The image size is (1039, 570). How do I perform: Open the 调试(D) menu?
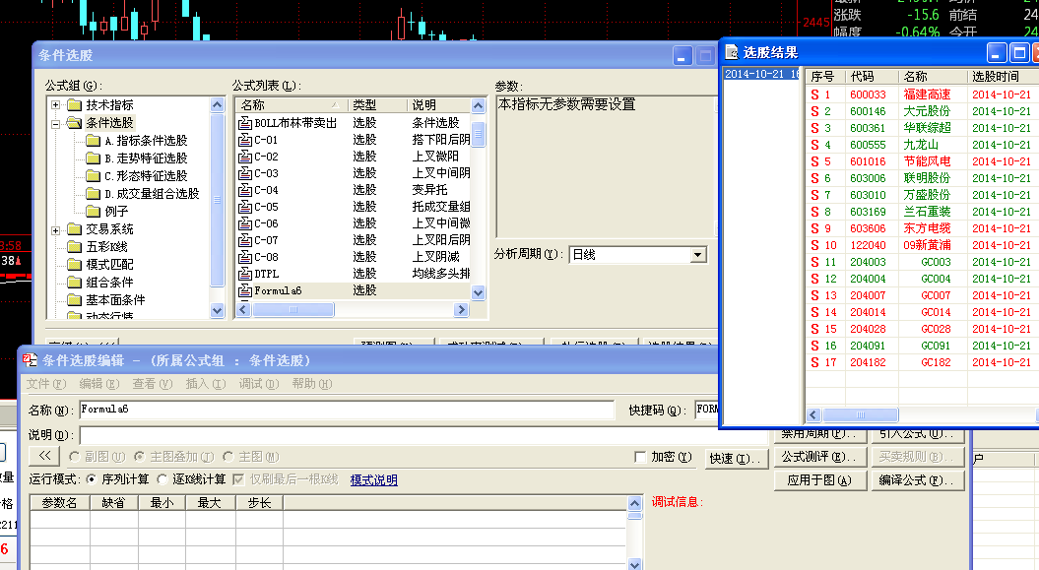click(258, 384)
